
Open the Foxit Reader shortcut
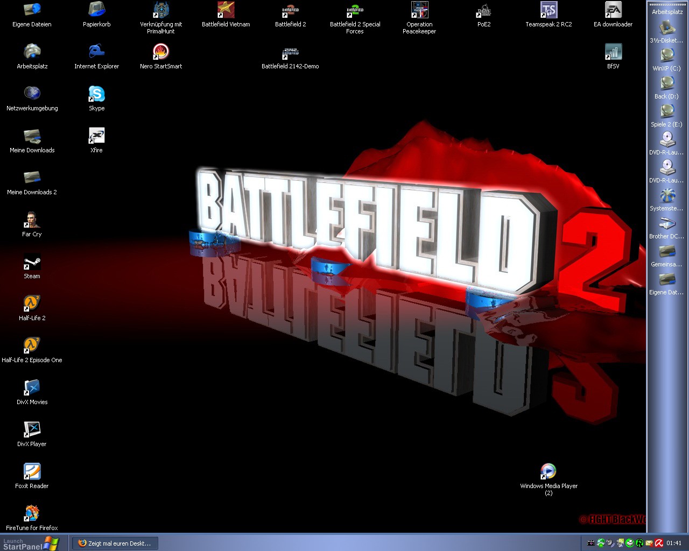click(x=32, y=471)
